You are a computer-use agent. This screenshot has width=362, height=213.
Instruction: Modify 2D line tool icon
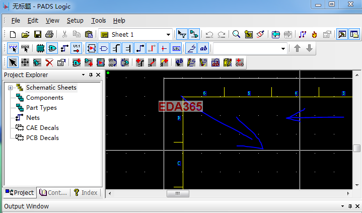point(203,62)
